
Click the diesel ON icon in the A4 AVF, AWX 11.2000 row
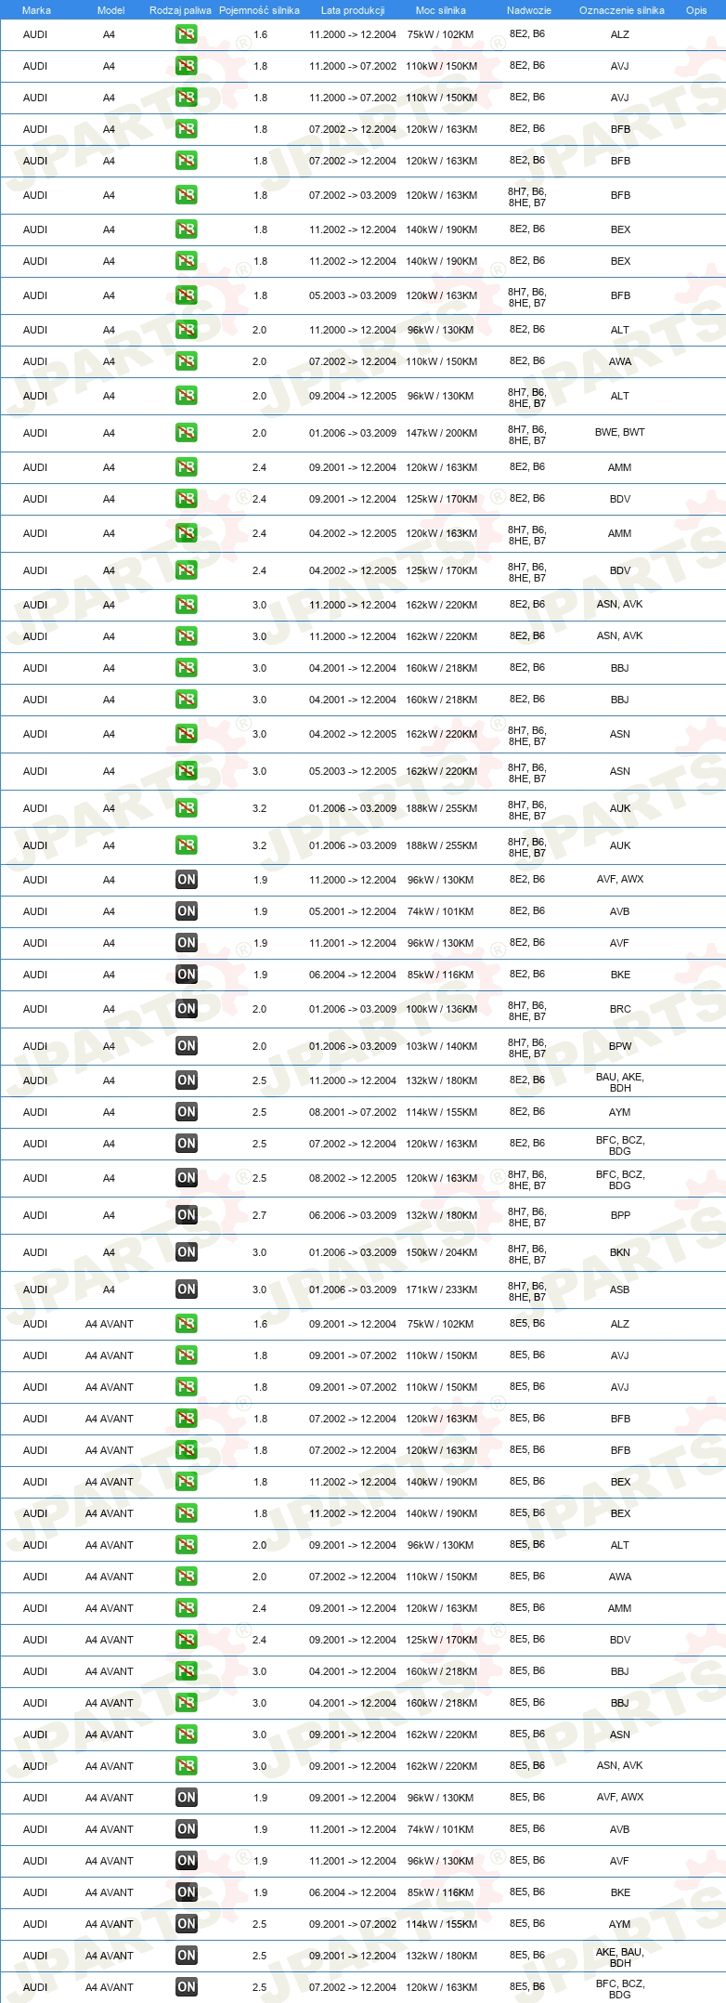pyautogui.click(x=186, y=880)
